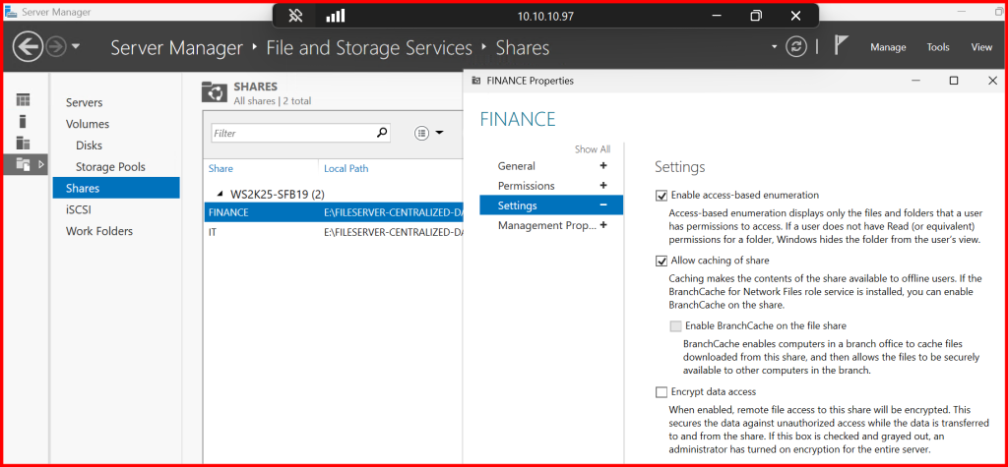Image resolution: width=1008 pixels, height=467 pixels.
Task: Enable Encrypt data access checkbox
Action: point(661,392)
